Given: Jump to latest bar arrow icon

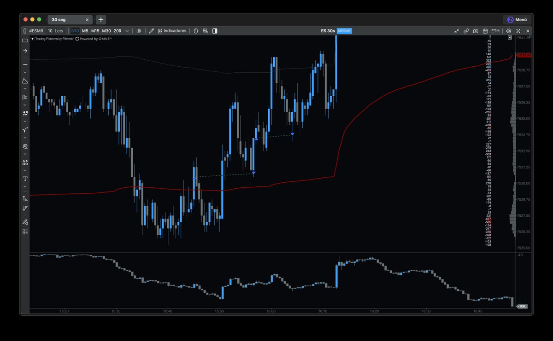Looking at the screenshot, I should coord(510,38).
